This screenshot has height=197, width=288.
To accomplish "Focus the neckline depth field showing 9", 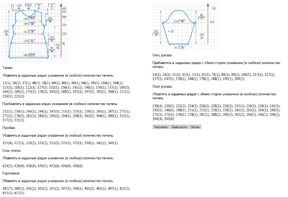I will click(x=39, y=5).
